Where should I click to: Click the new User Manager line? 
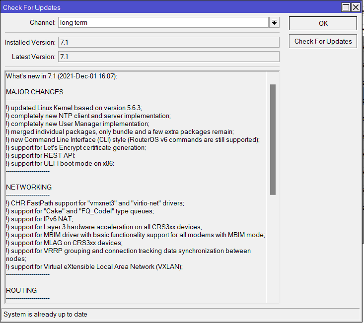pos(78,124)
